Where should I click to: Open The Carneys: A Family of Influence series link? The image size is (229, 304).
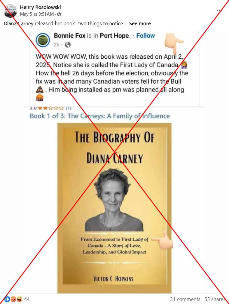pos(100,116)
